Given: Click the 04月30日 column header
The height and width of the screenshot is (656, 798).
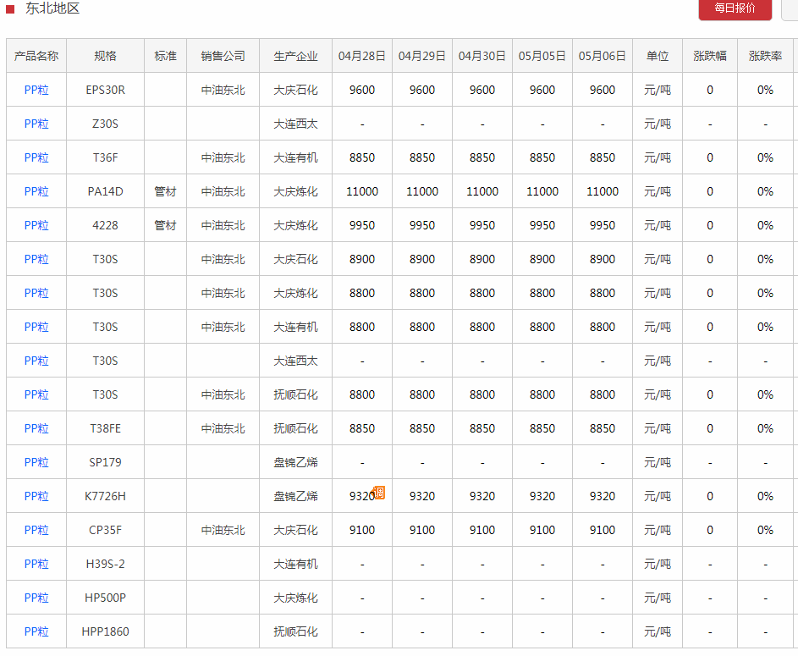Looking at the screenshot, I should pos(482,56).
